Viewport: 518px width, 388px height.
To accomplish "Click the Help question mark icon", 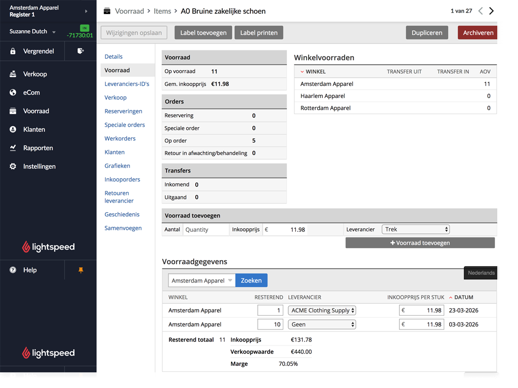I will coord(13,270).
